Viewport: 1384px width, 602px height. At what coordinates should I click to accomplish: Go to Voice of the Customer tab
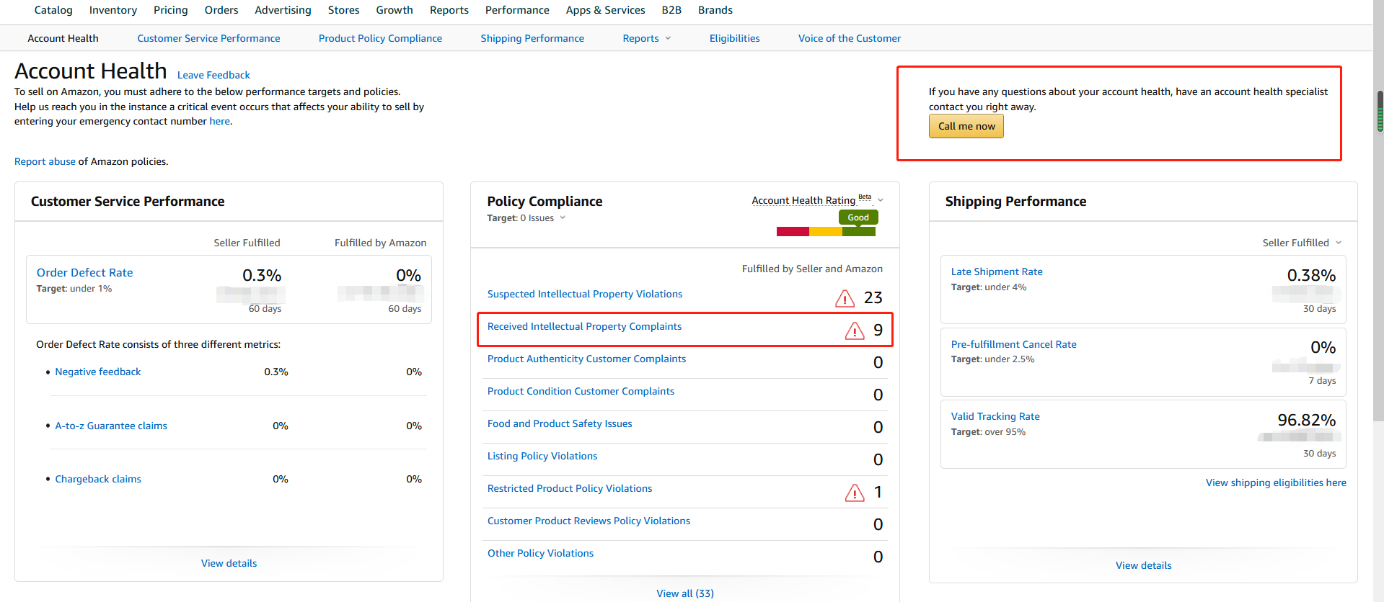tap(850, 38)
